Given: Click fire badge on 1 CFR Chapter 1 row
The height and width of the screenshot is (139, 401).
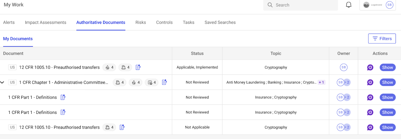Looking at the screenshot, I should [136, 82].
